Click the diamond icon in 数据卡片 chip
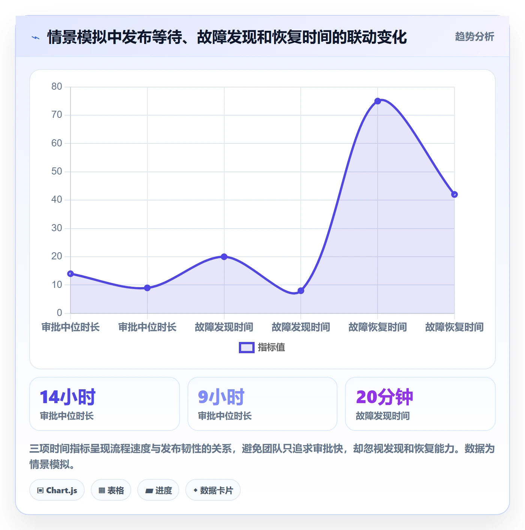Viewport: 525px width, 530px height. tap(195, 490)
